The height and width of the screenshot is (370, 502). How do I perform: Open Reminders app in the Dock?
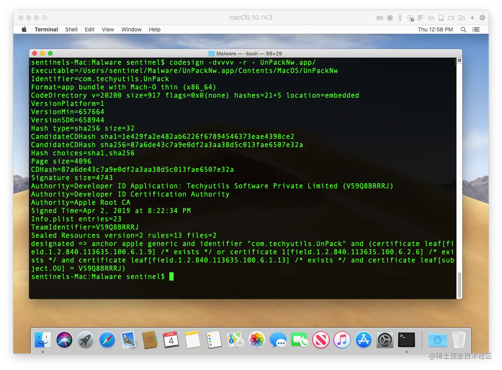[x=214, y=340]
